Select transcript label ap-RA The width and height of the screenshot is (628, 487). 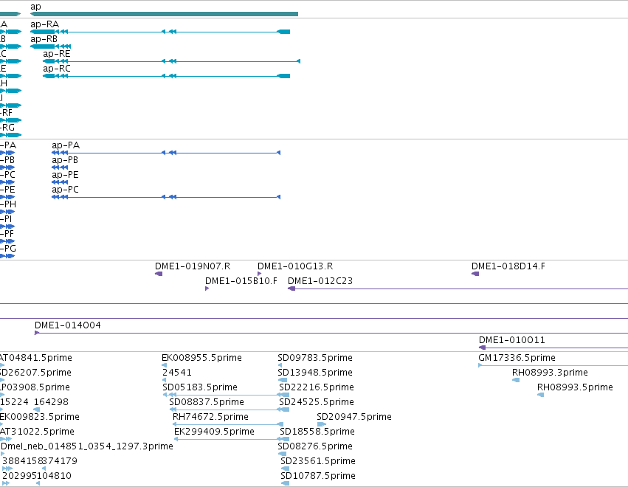(x=44, y=24)
